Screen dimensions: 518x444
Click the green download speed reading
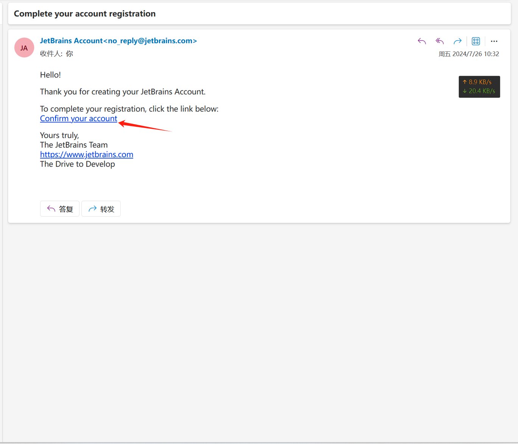pos(479,91)
